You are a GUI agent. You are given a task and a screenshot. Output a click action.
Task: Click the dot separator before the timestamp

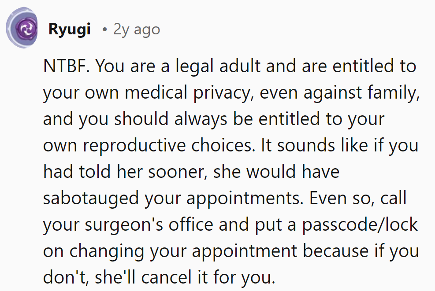(x=104, y=30)
